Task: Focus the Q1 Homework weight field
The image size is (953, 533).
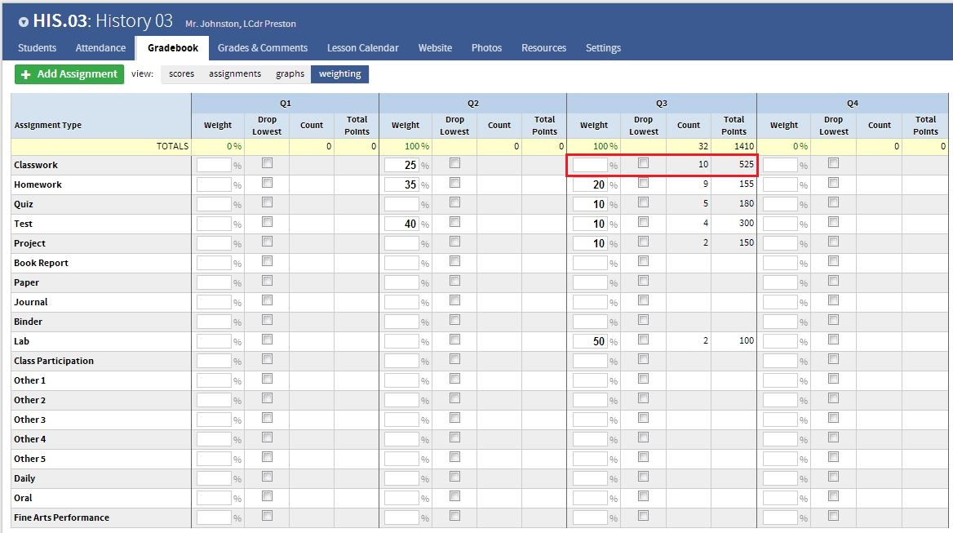Action: pos(214,184)
